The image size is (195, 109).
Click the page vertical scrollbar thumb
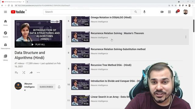194,26
